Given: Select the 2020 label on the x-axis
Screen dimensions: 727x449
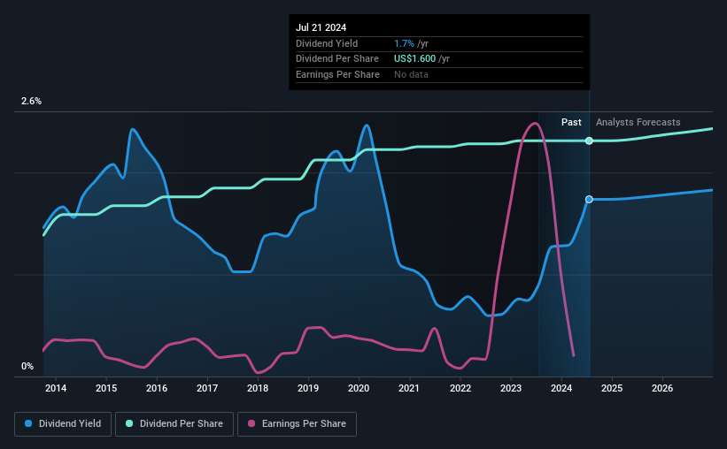Looking at the screenshot, I should coord(359,388).
